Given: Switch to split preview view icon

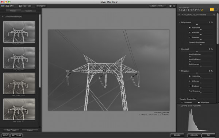Looking at the screenshot, I should click(x=25, y=6).
